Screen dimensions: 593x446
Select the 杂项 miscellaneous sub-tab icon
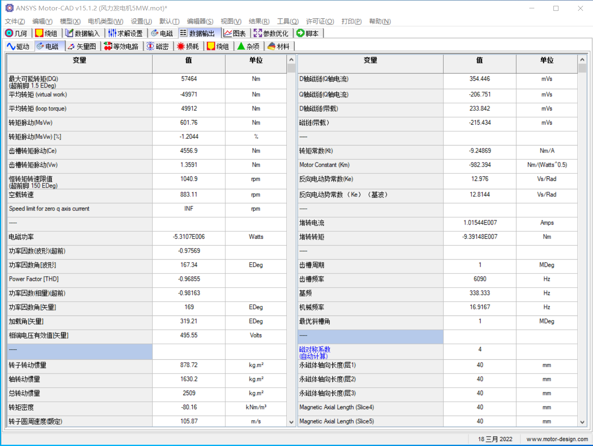[x=241, y=46]
